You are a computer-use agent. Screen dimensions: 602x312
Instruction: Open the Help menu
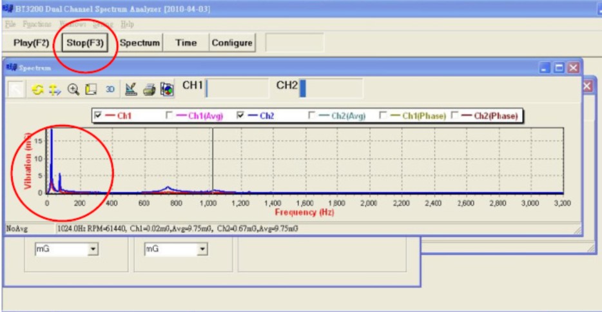point(128,24)
